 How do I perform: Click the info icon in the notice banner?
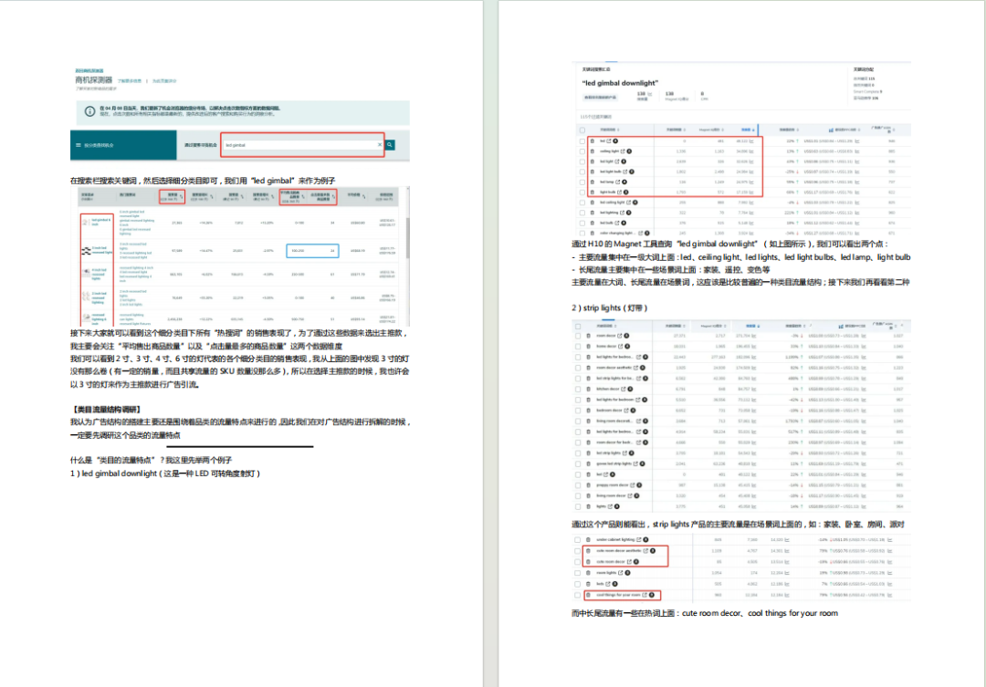click(89, 111)
